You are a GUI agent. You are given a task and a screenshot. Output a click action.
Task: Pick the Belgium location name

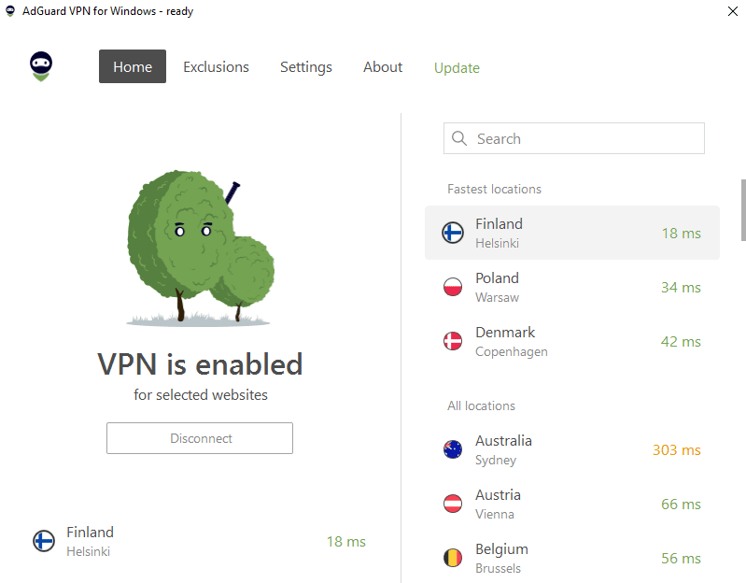(502, 549)
